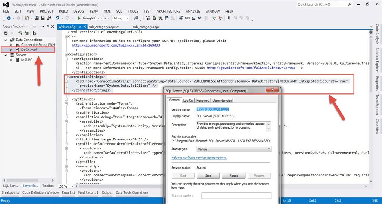Screen dimensions: 382x204
Task: Click the Undo arrow in the toolbar
Action: point(57,18)
